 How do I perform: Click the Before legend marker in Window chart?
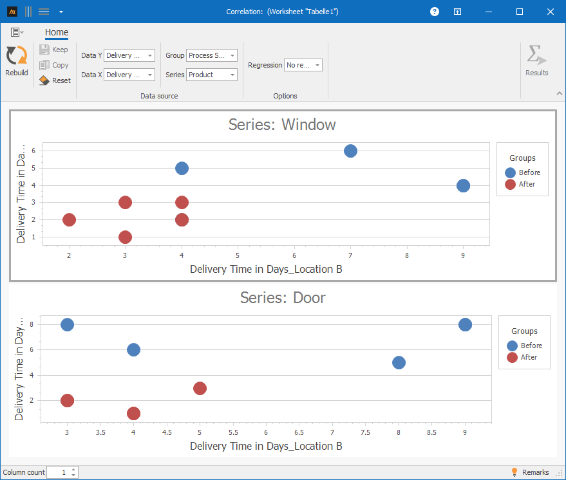(510, 172)
